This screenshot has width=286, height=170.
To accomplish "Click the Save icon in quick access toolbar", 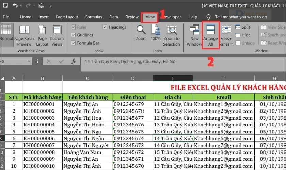I will point(5,6).
